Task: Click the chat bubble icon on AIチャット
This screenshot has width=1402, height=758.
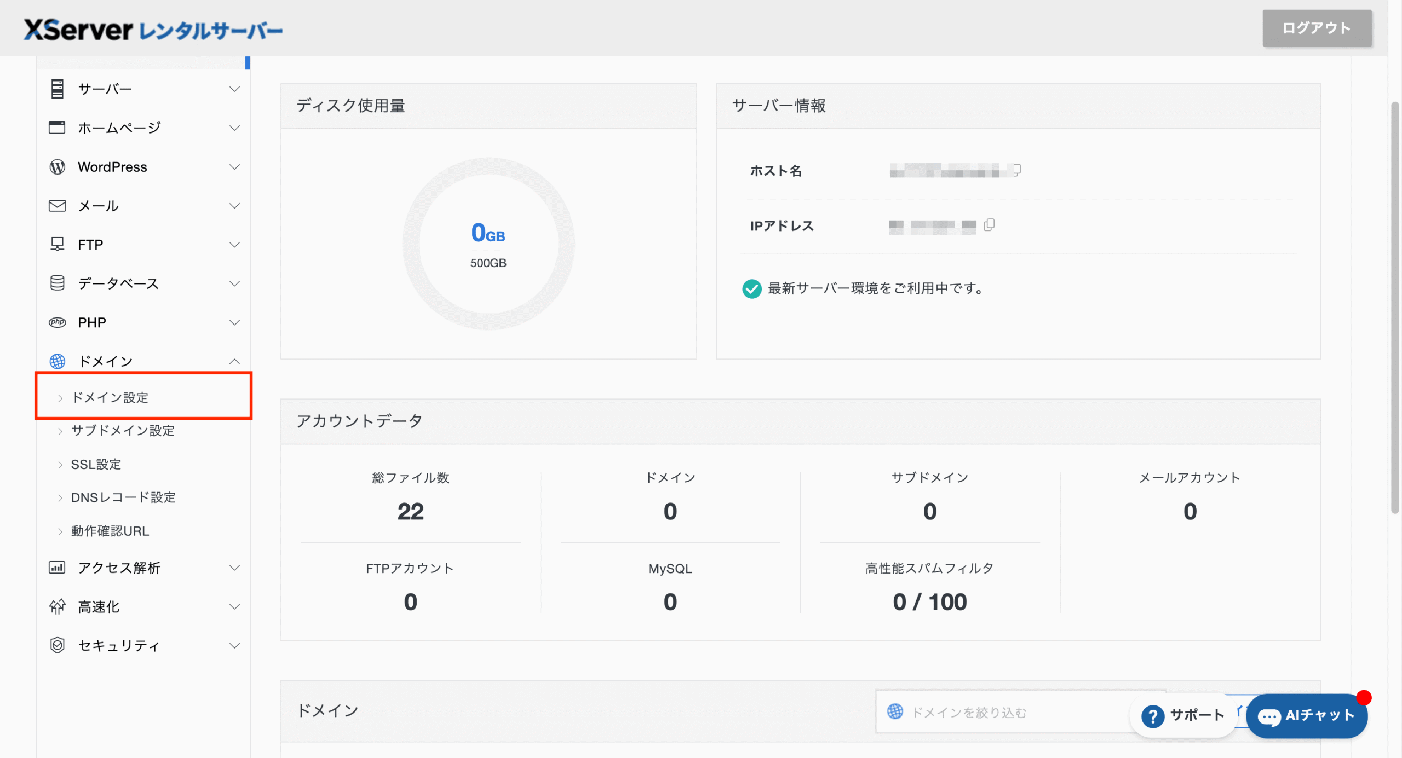Action: point(1269,716)
